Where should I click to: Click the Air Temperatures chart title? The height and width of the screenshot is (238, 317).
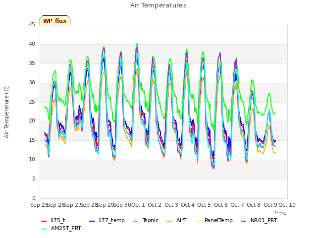(x=158, y=5)
